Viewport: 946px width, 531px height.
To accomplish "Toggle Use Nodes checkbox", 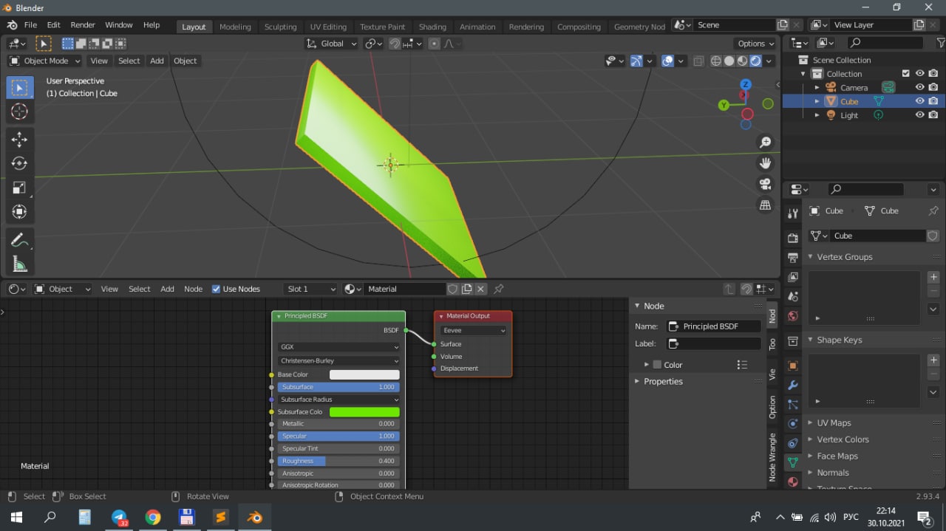I will [216, 289].
